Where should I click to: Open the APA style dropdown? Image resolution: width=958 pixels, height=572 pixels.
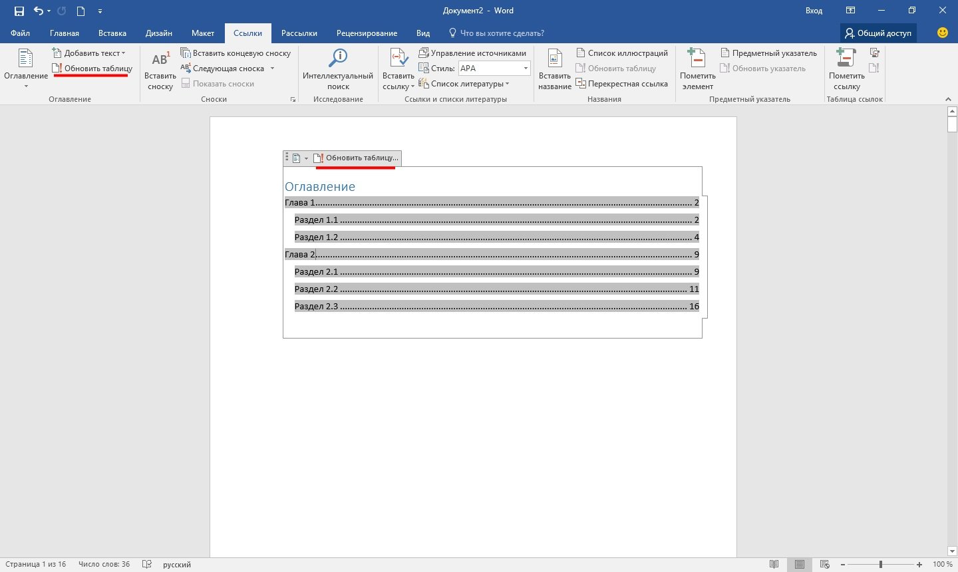coord(525,69)
